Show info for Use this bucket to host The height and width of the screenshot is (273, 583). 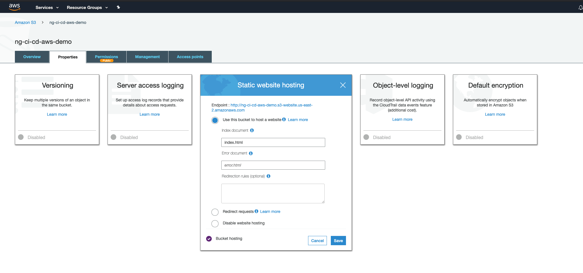coord(284,119)
